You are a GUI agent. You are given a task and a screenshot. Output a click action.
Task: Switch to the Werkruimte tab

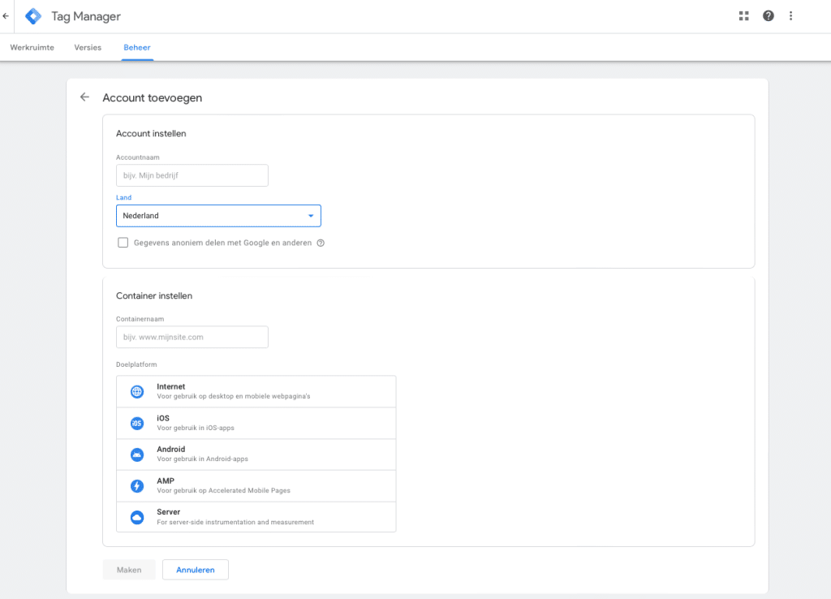pyautogui.click(x=32, y=47)
